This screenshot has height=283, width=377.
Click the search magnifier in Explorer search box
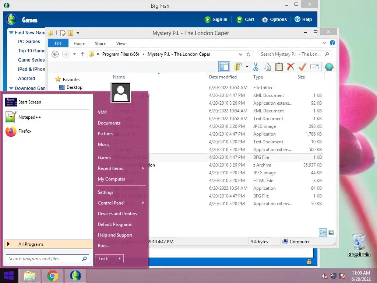point(327,54)
